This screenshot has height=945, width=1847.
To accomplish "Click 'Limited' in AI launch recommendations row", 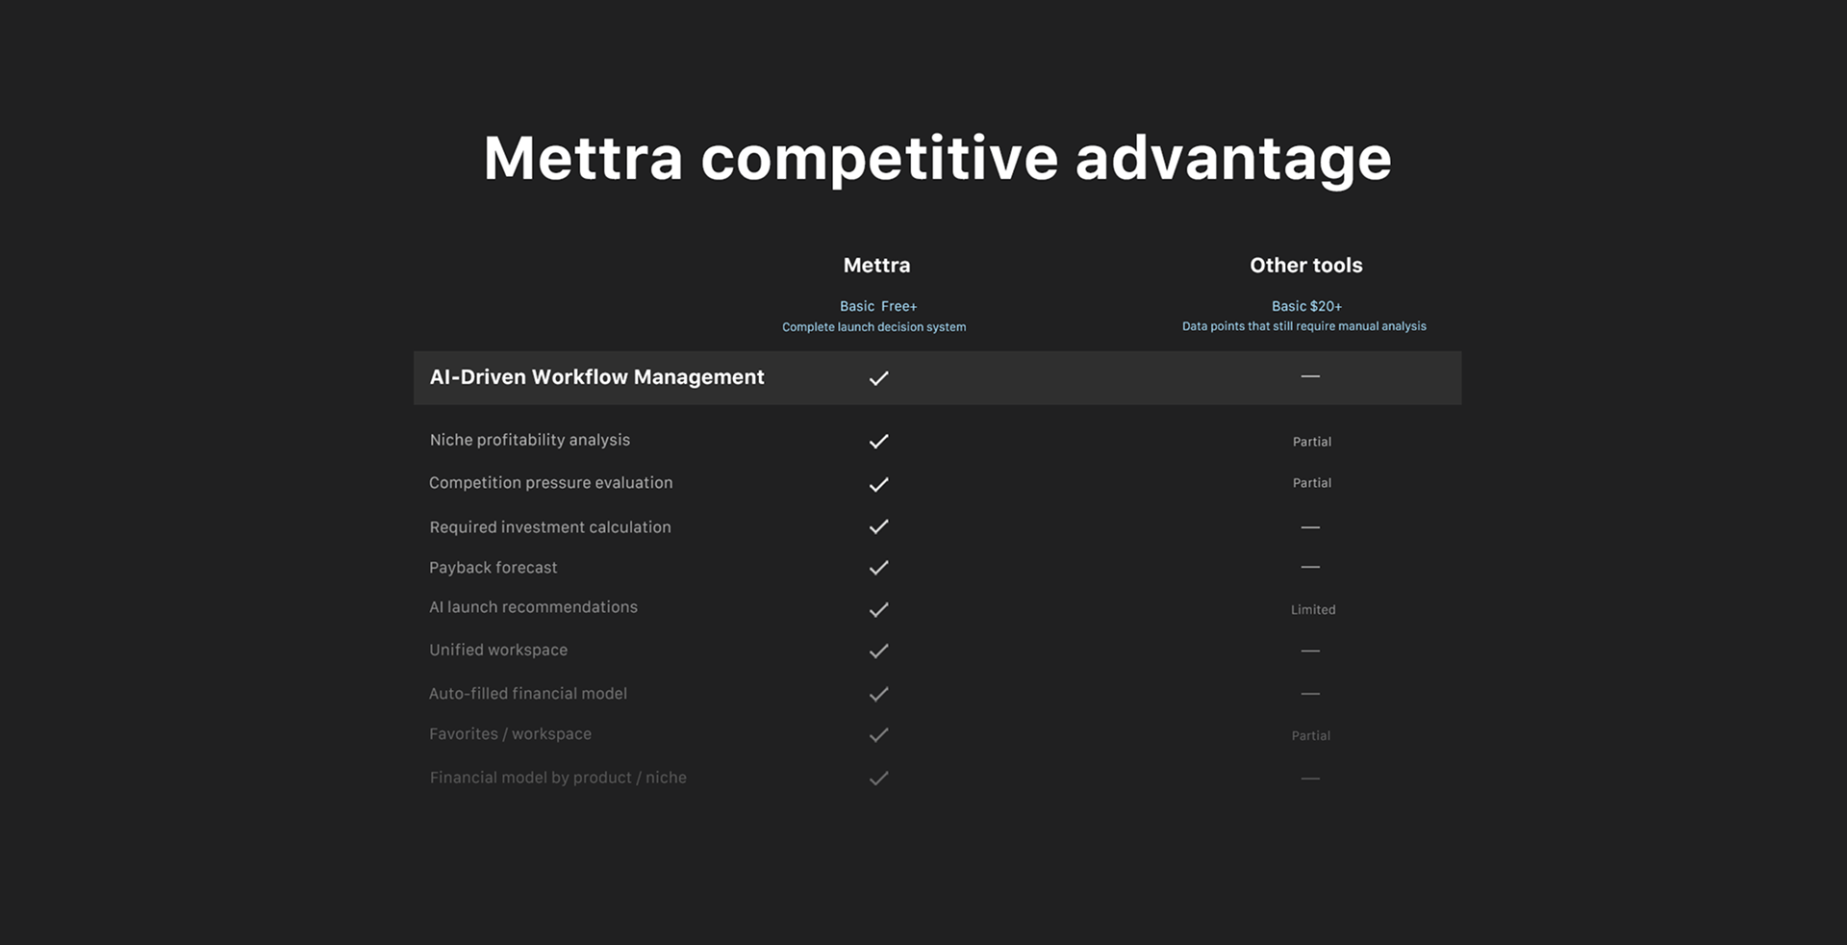I will click(1313, 610).
